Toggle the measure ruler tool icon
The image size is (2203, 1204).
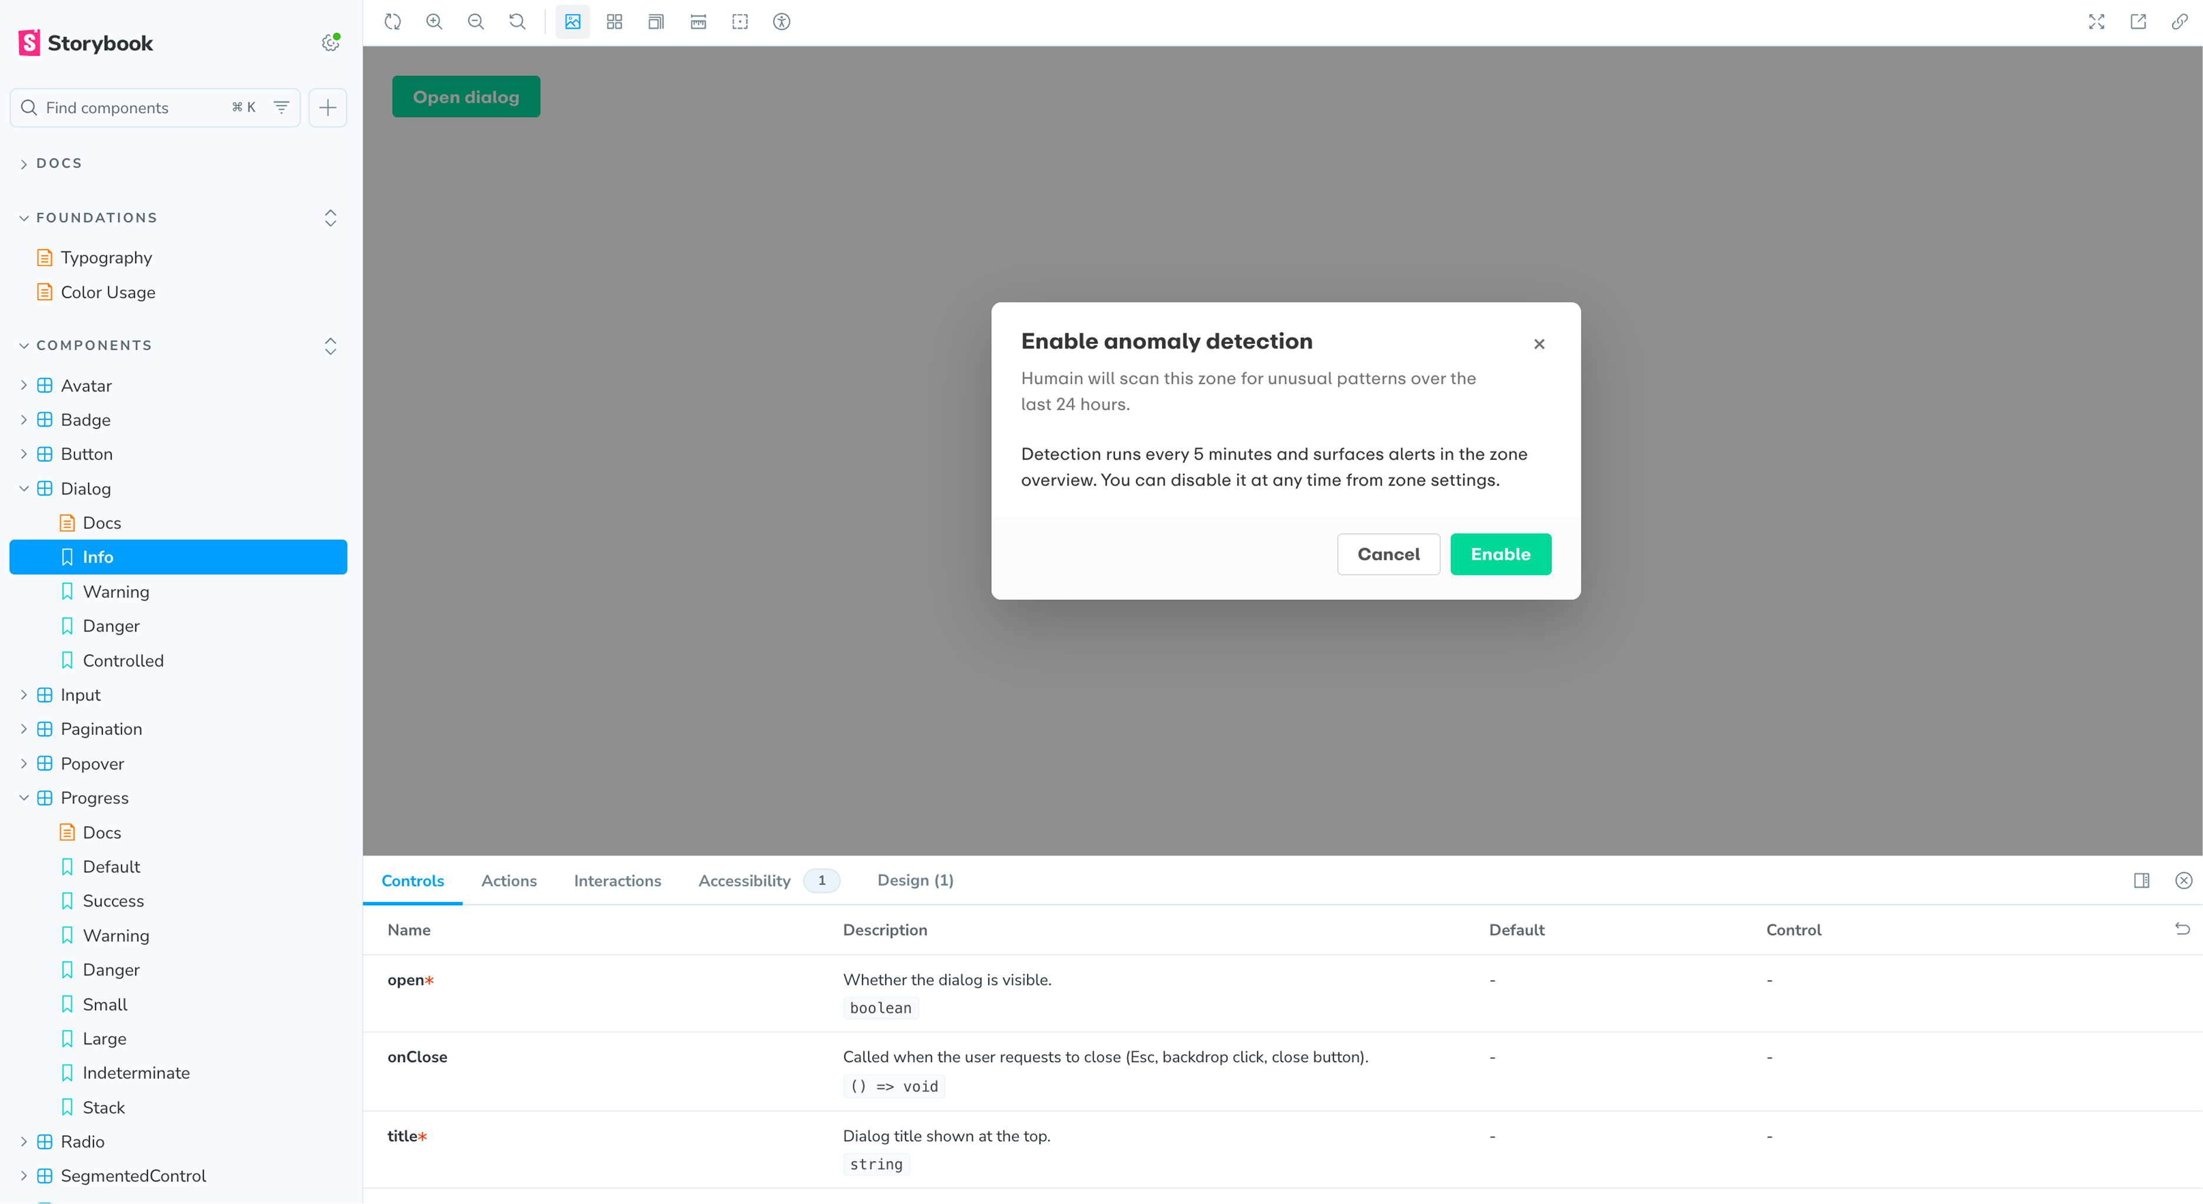click(x=698, y=22)
